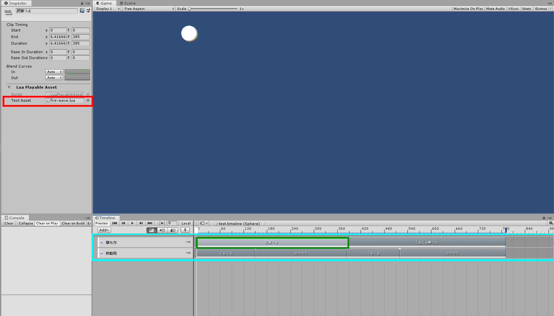Open the Free Aspect dropdown

coord(149,9)
